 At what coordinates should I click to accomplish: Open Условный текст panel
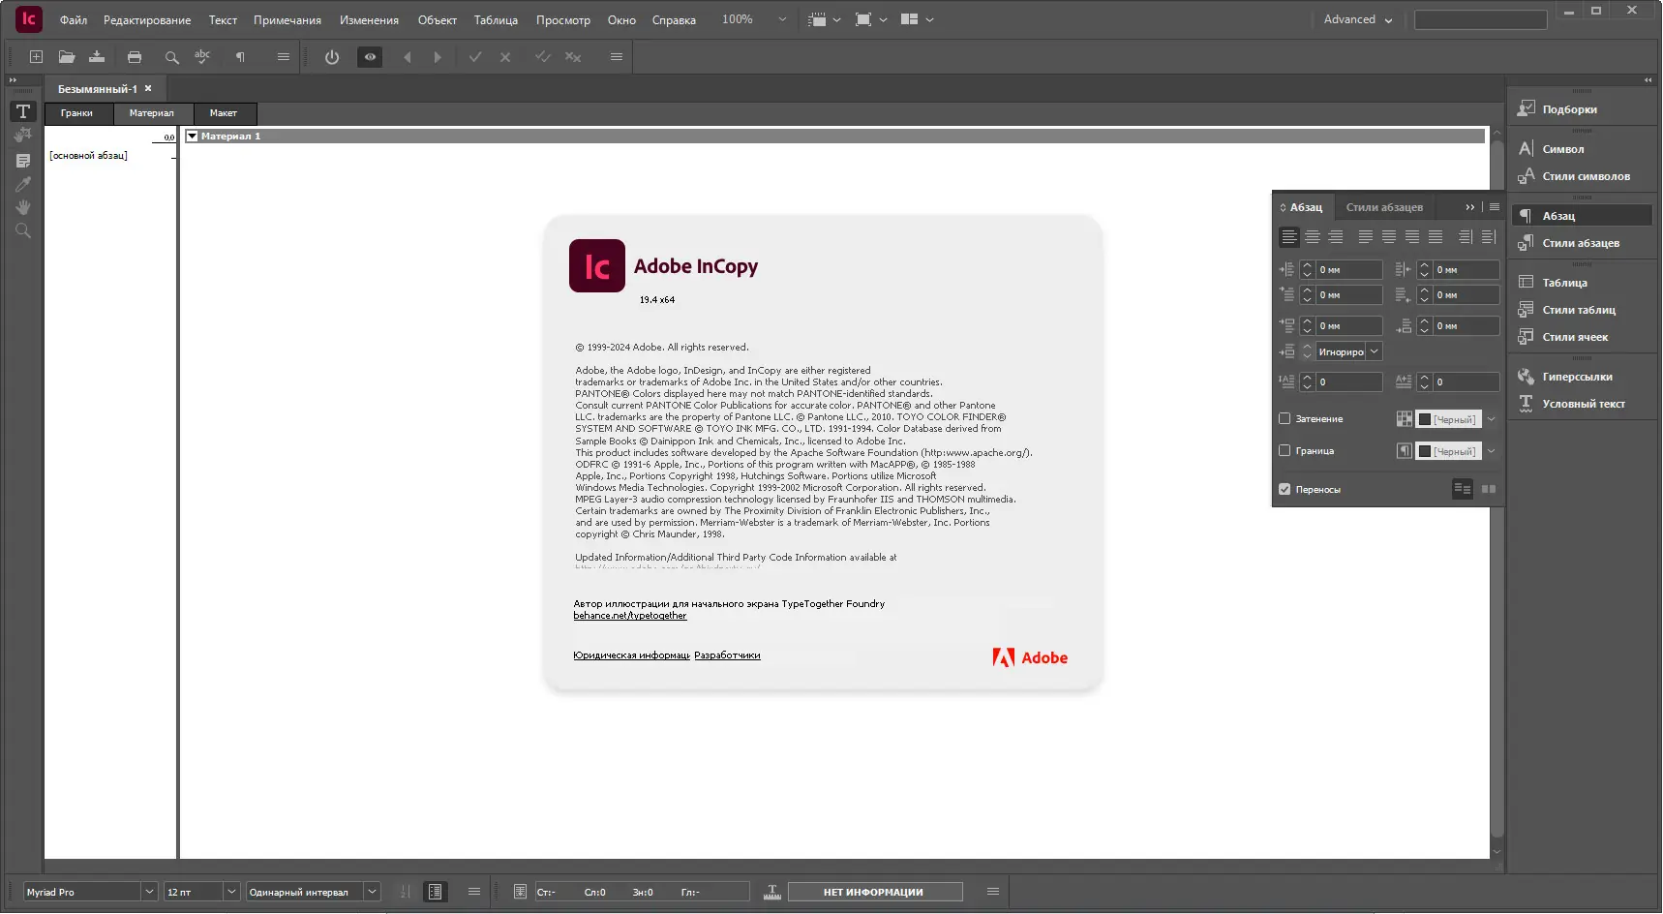[1582, 404]
